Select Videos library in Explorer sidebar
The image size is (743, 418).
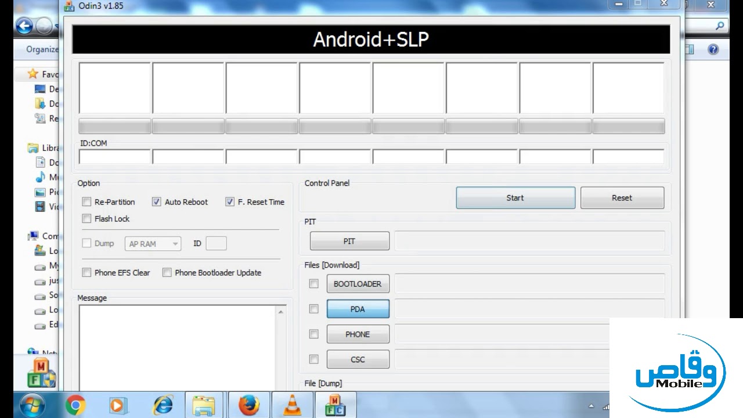tap(46, 207)
